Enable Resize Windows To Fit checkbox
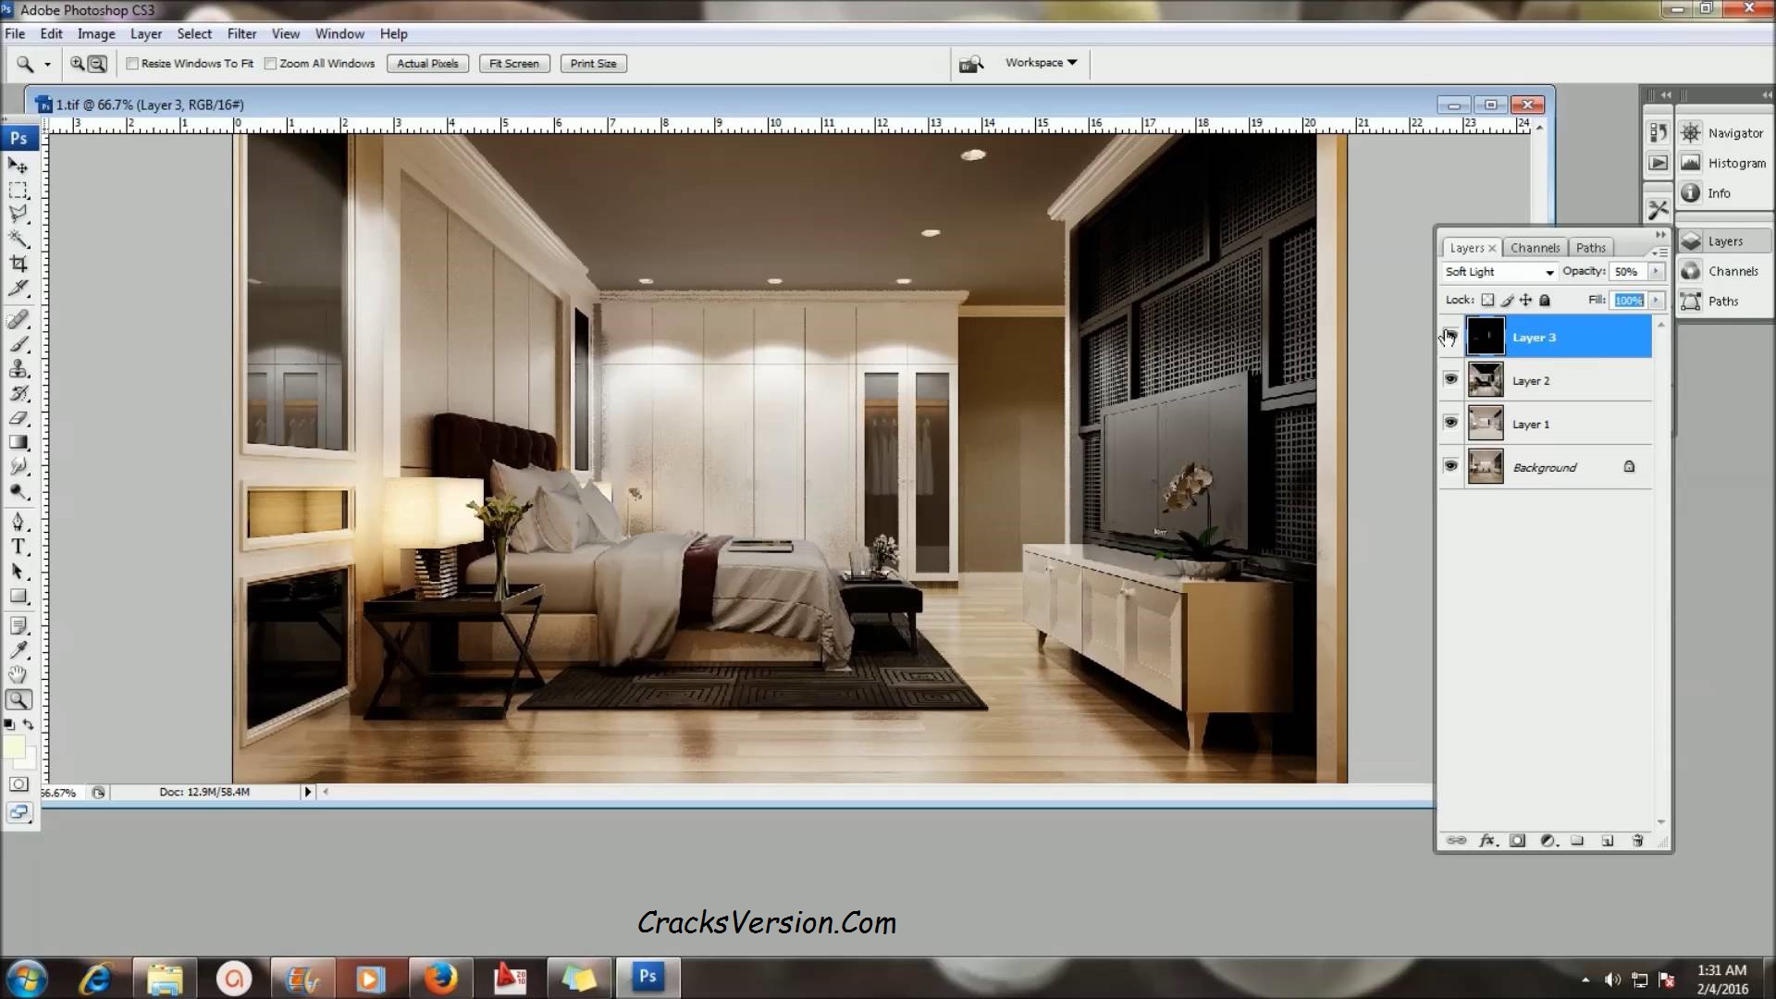Image resolution: width=1776 pixels, height=999 pixels. [x=132, y=64]
